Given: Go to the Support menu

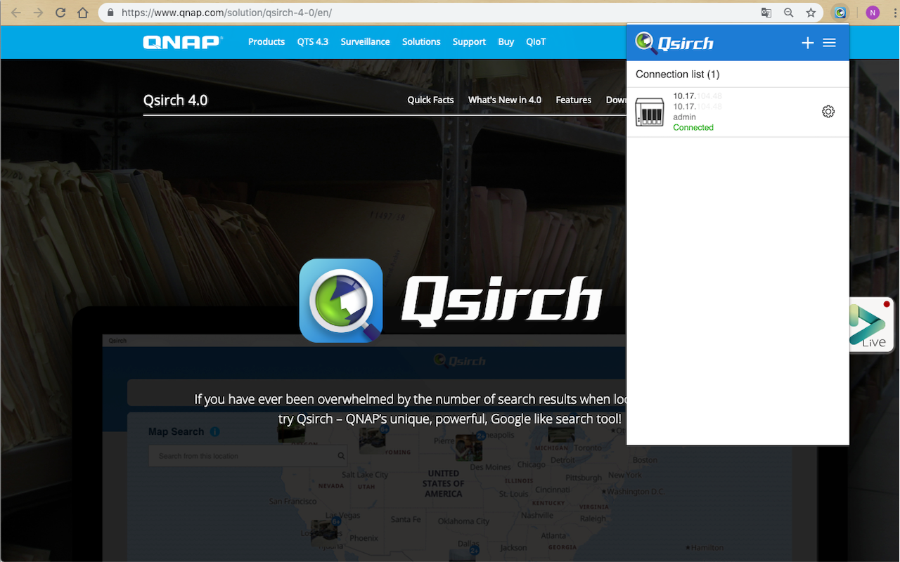Looking at the screenshot, I should [x=469, y=41].
